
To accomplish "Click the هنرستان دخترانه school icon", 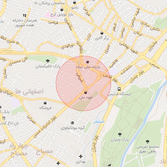I will click(x=25, y=15).
